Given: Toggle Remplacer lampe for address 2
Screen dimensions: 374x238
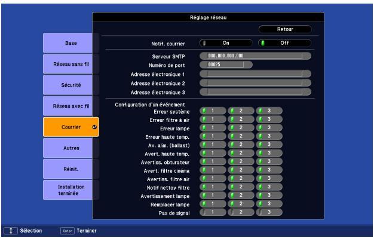Looking at the screenshot, I should (241, 204).
